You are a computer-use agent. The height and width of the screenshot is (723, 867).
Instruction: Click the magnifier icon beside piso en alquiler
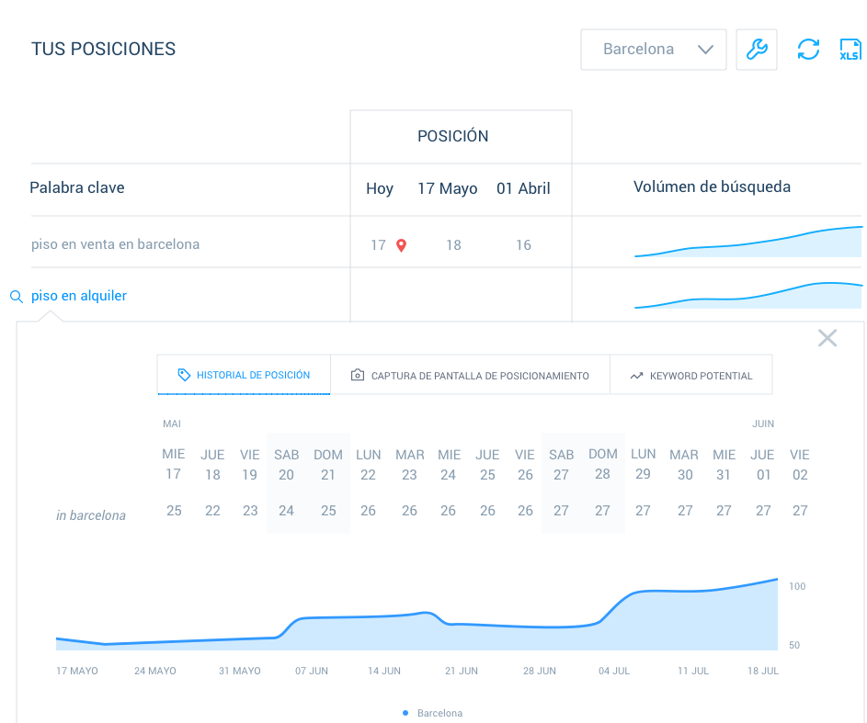click(16, 297)
